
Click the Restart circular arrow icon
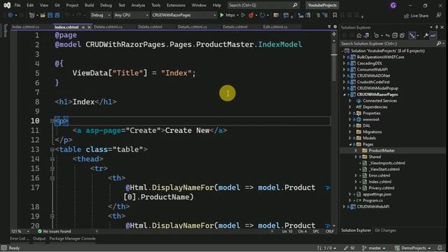click(262, 15)
